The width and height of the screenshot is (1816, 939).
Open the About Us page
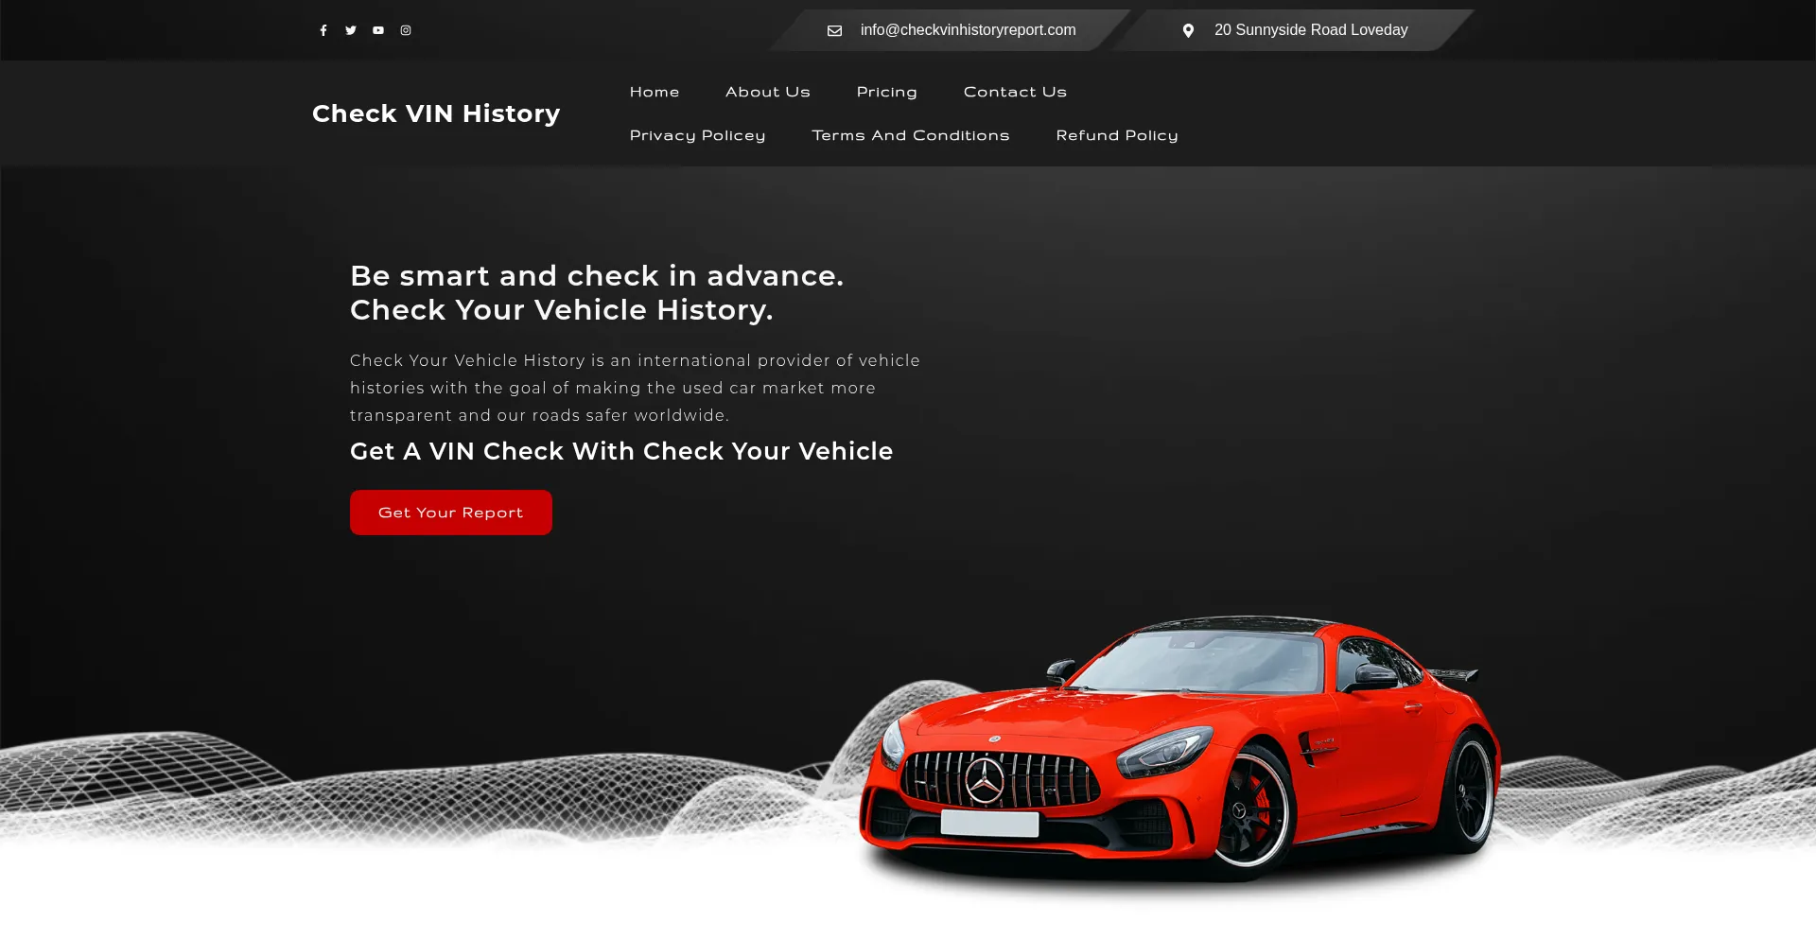[x=768, y=92]
